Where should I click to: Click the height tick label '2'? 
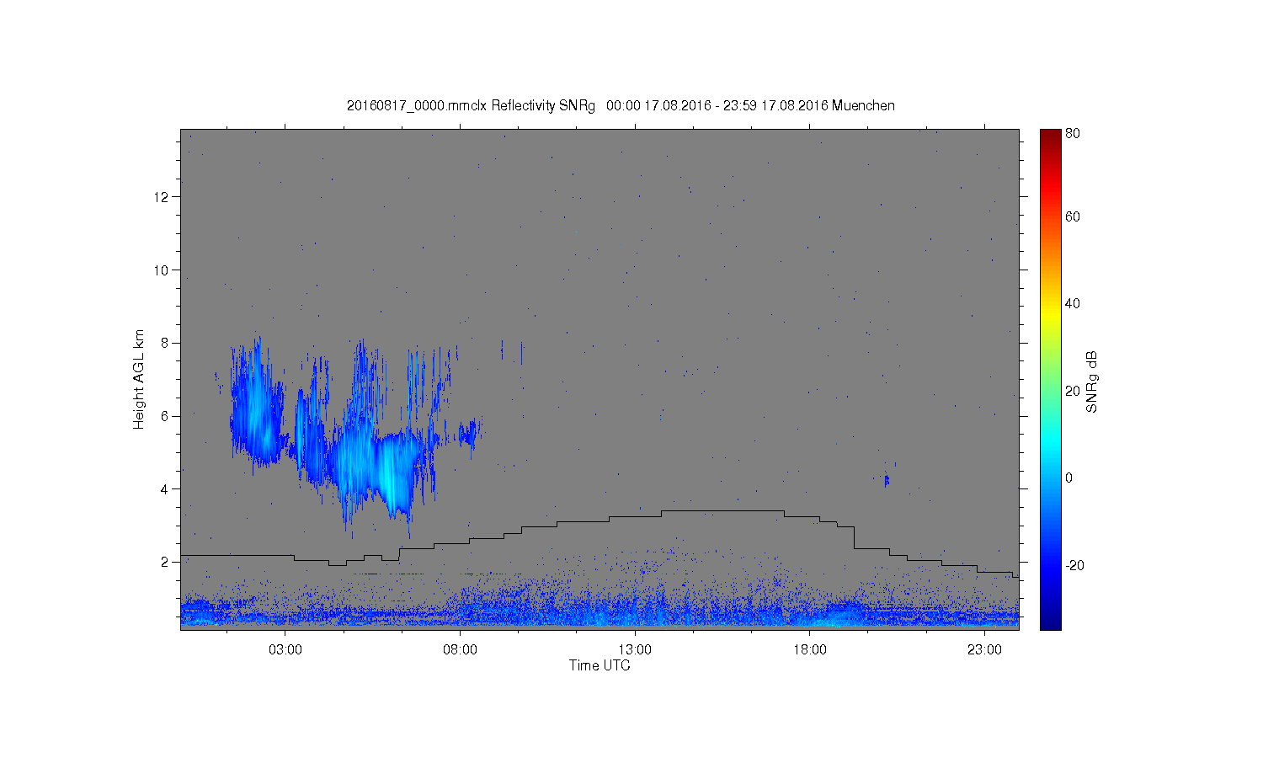click(167, 562)
